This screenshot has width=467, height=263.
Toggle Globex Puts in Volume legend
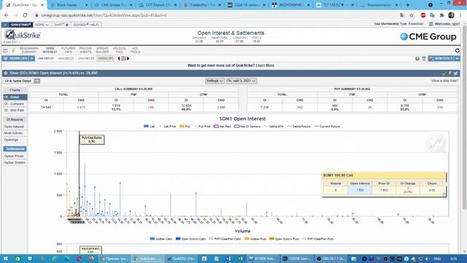point(255,239)
